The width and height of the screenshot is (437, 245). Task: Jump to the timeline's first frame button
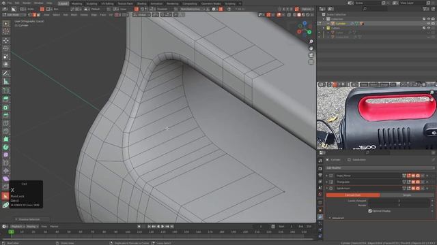(x=149, y=227)
